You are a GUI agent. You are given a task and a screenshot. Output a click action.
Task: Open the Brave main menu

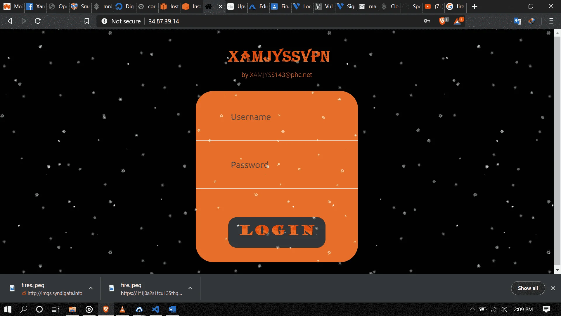tap(551, 21)
